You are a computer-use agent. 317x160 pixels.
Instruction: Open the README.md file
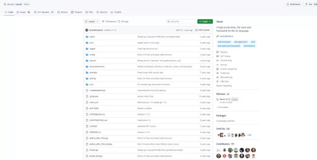[x=95, y=132]
